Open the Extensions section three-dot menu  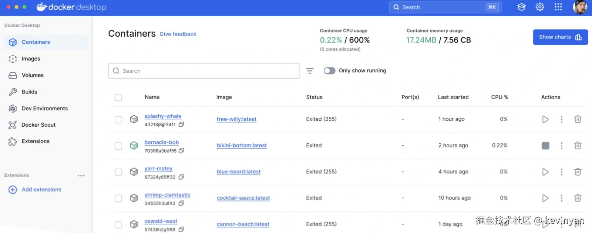tap(81, 176)
